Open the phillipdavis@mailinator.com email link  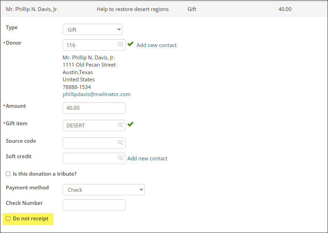[x=96, y=94]
